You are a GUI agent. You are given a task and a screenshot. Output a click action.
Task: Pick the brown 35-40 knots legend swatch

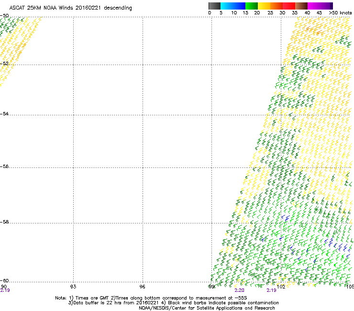tap(301, 6)
